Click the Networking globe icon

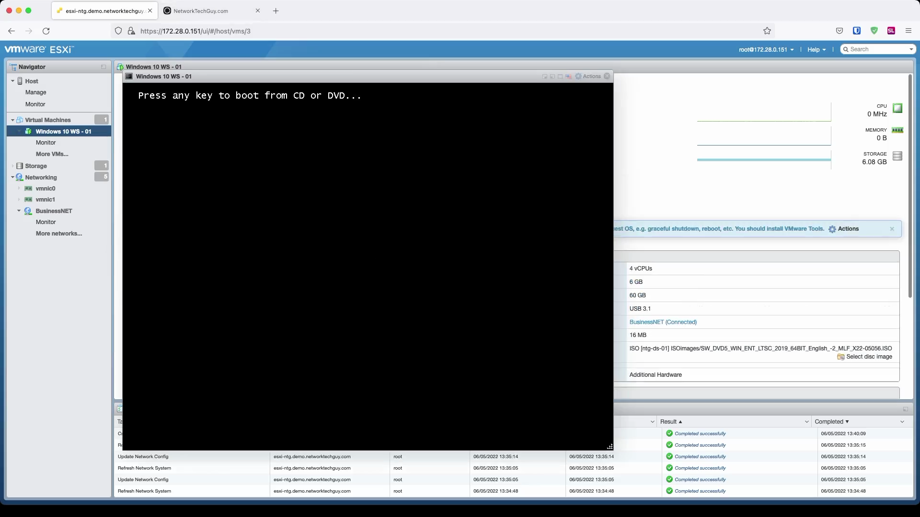click(x=20, y=177)
